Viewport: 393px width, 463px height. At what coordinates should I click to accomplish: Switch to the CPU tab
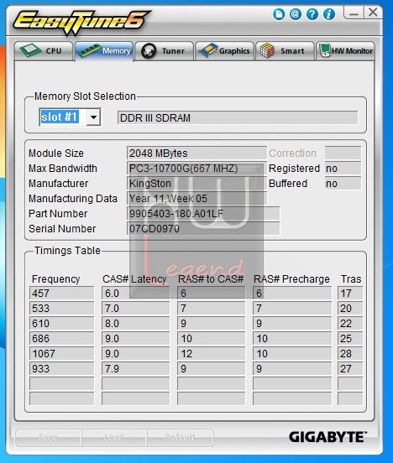[x=44, y=51]
